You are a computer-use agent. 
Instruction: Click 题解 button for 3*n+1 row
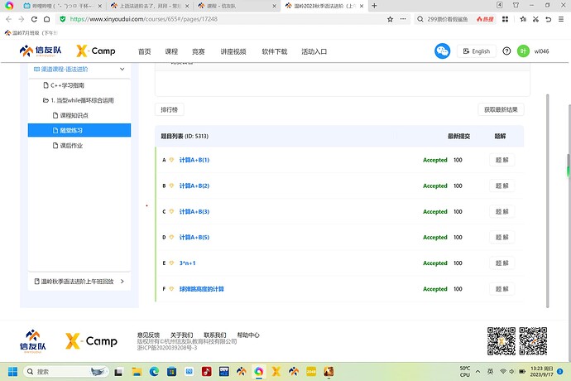(501, 263)
